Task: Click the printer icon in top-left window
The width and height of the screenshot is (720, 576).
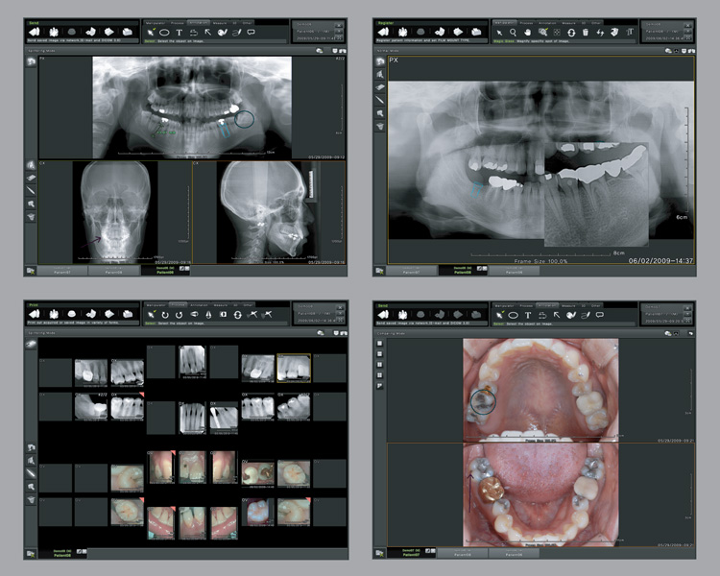Action: [x=127, y=32]
